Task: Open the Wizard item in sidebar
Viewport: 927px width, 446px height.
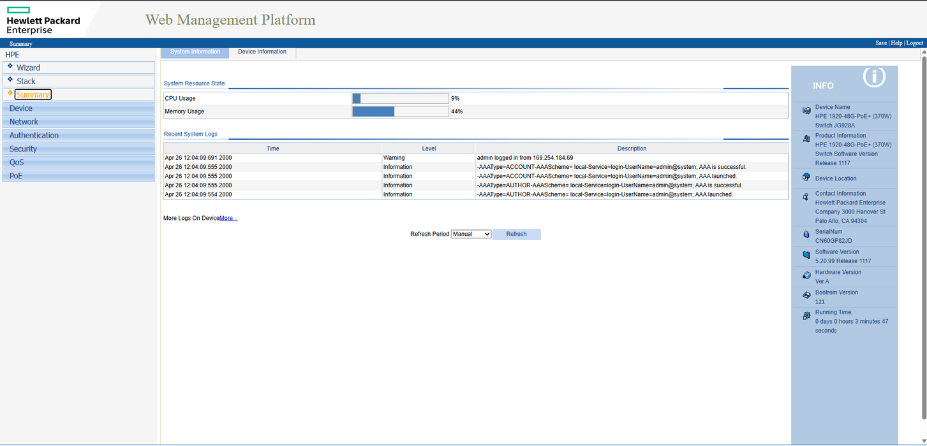Action: tap(28, 68)
